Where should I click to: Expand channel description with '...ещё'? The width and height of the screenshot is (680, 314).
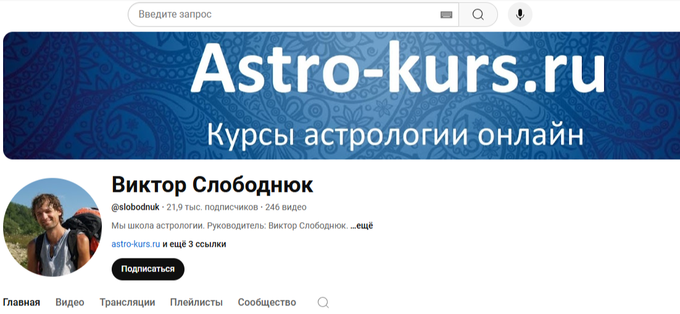tap(362, 226)
